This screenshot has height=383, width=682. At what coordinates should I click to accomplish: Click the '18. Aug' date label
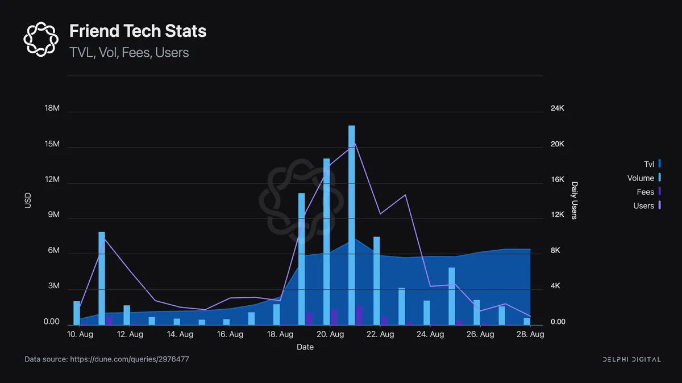(280, 334)
